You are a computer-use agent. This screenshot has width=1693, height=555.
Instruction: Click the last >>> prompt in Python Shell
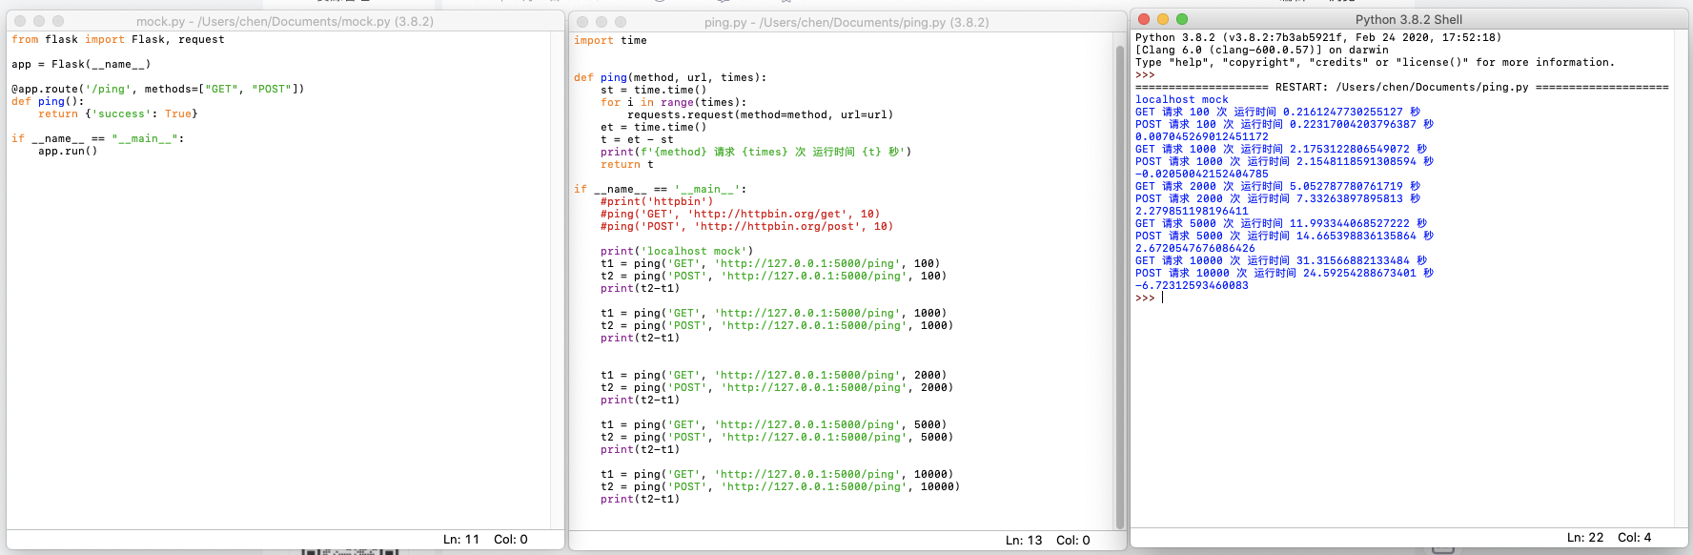[1145, 298]
